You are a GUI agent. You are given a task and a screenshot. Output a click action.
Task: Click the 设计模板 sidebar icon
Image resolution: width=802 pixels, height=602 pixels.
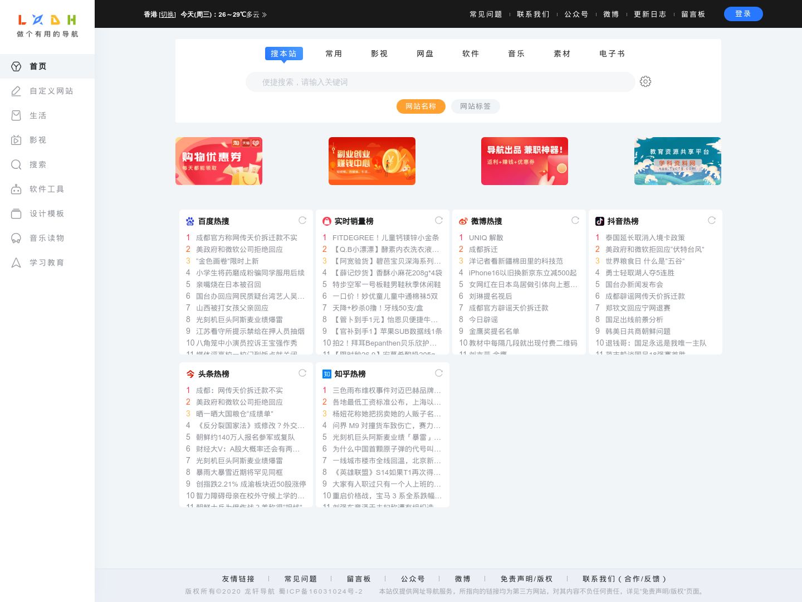(x=16, y=213)
